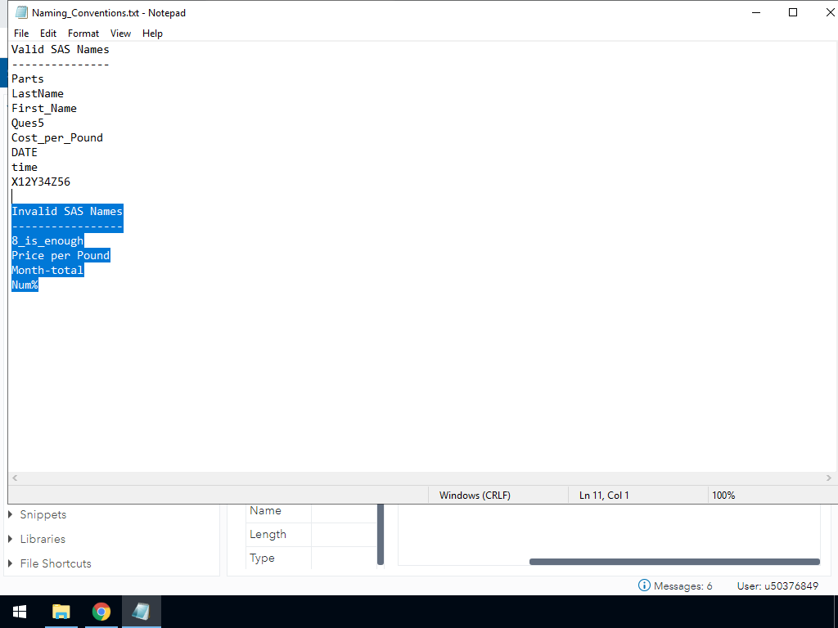Viewport: 838px width, 628px height.
Task: Expand the File Shortcuts section
Action: tap(11, 564)
